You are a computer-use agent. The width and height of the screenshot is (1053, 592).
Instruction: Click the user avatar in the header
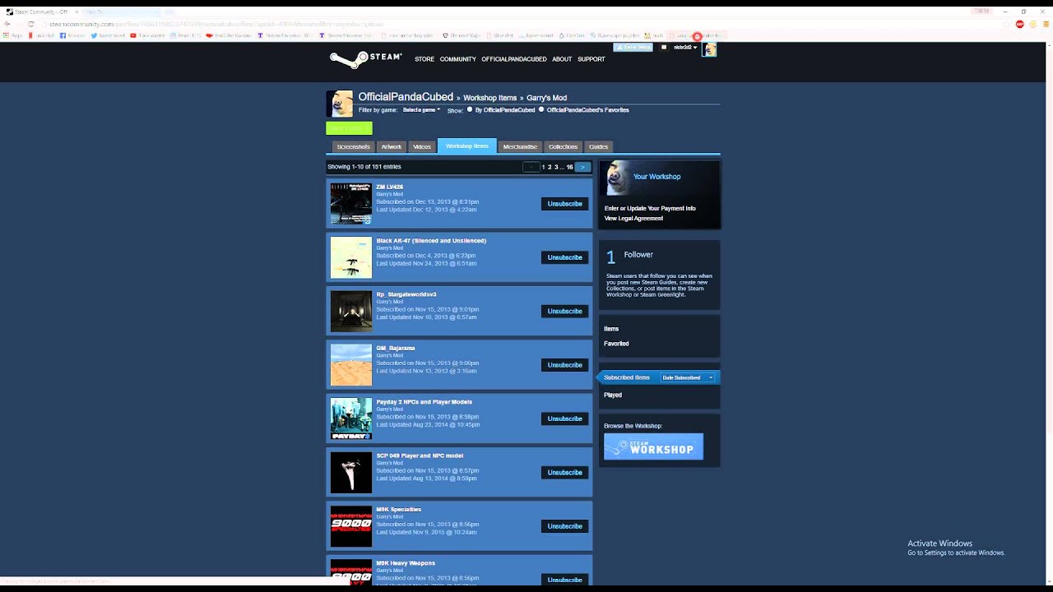click(710, 49)
